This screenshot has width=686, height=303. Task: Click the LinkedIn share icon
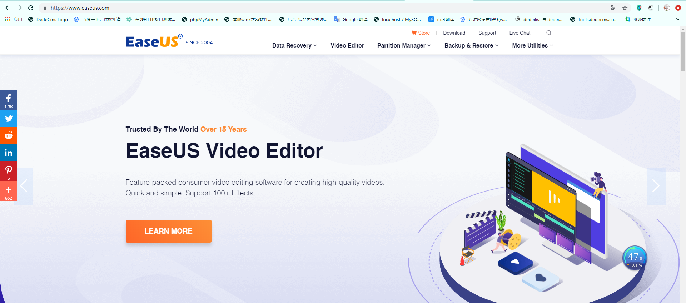coord(9,153)
